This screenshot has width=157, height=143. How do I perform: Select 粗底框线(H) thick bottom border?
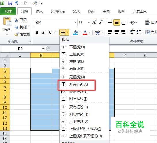(84, 114)
